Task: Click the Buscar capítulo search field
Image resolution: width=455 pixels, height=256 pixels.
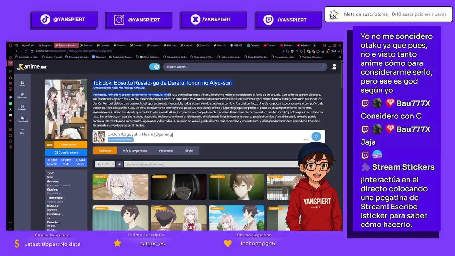Action: (212, 164)
